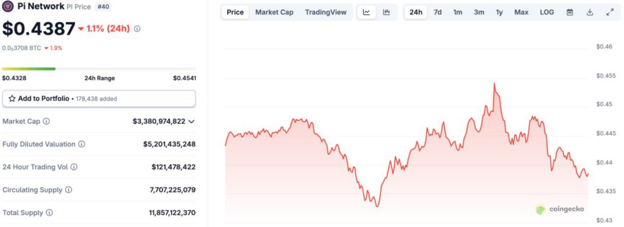This screenshot has height=227, width=624.
Task: Click Fully Diluted Valuation info icon
Action: [x=82, y=144]
